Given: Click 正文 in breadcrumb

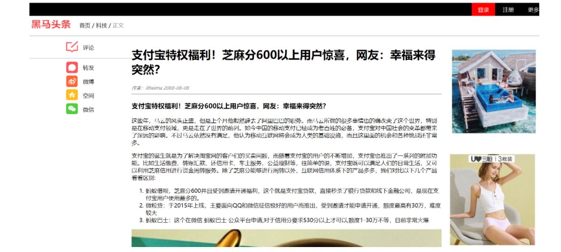Looking at the screenshot, I should (x=118, y=25).
